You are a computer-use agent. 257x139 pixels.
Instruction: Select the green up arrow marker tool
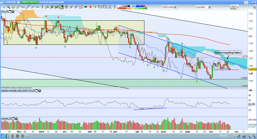click(x=95, y=7)
